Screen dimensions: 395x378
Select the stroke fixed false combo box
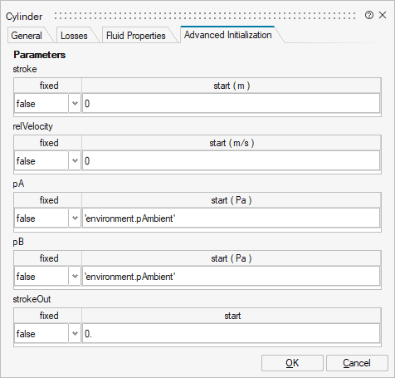[x=47, y=104]
